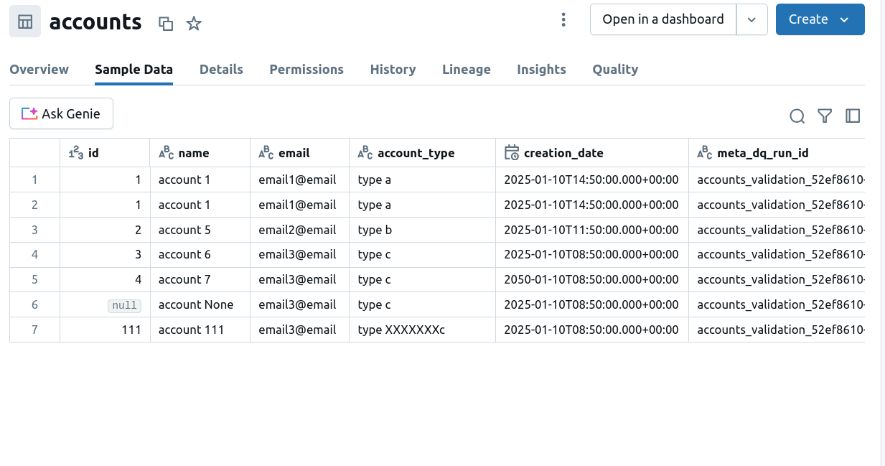The height and width of the screenshot is (466, 885).
Task: Open the History tab
Action: (x=393, y=70)
